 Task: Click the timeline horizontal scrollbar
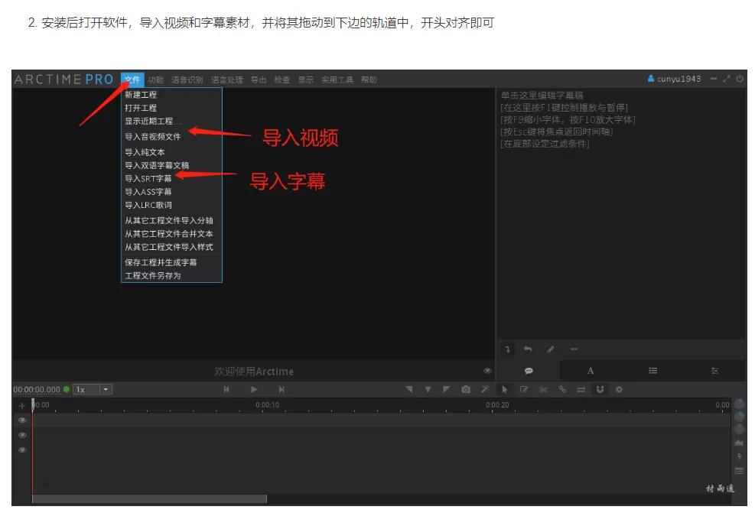(149, 498)
